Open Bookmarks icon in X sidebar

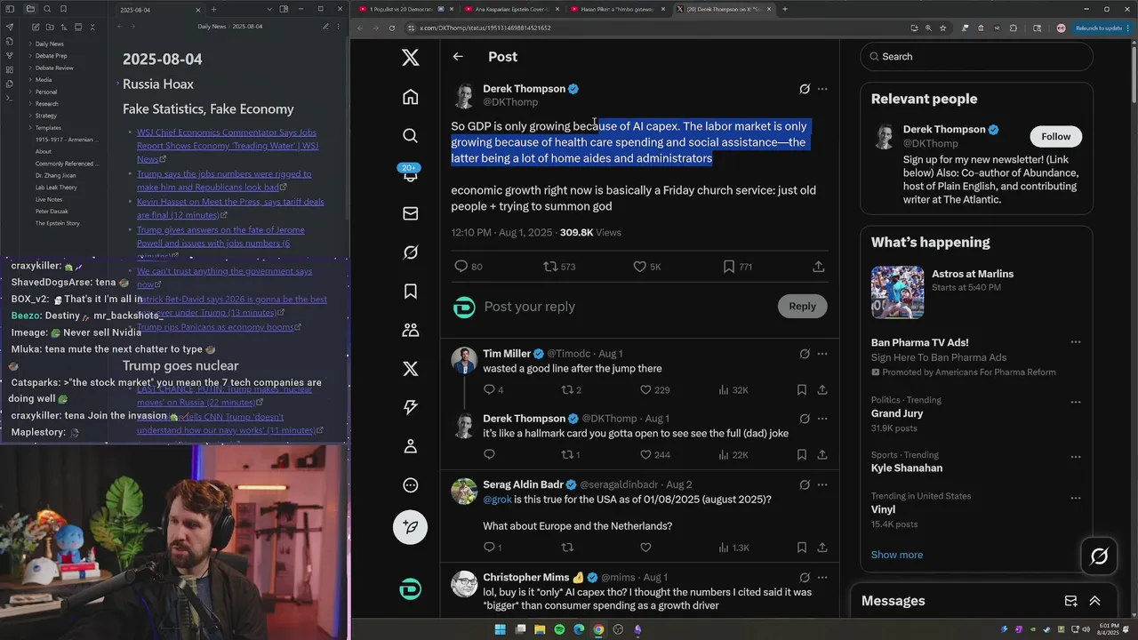tap(410, 291)
